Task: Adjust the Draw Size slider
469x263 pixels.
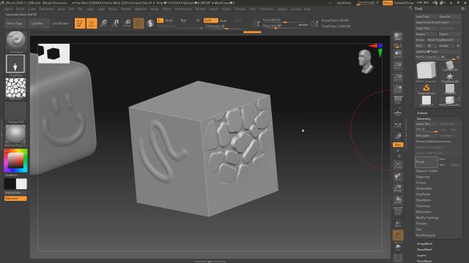Action: tap(285, 26)
